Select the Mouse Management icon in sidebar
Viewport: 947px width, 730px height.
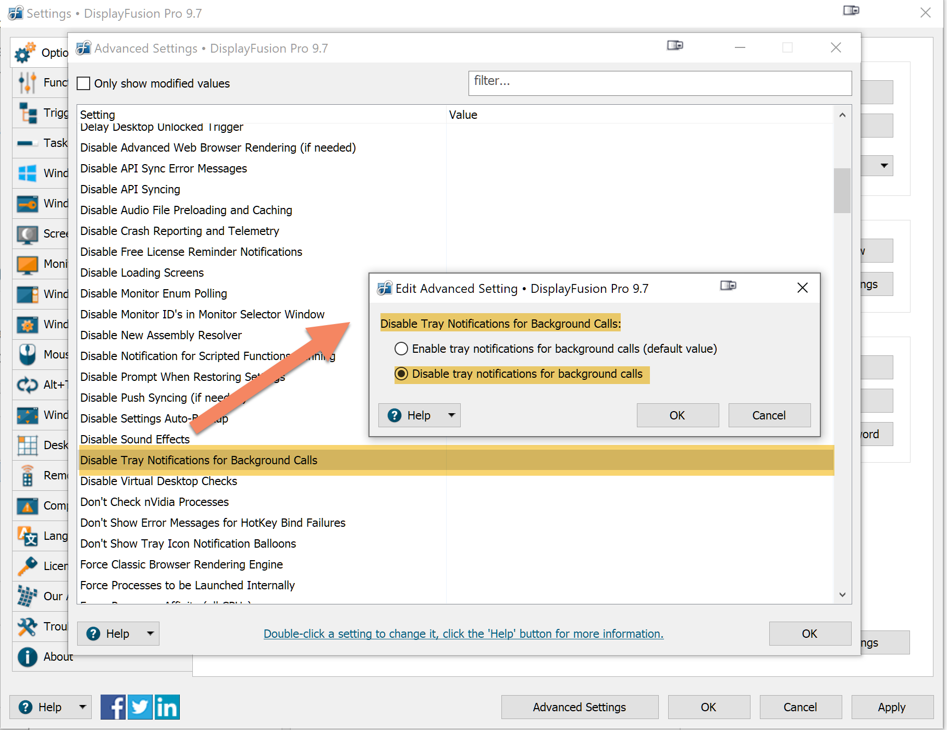click(27, 354)
